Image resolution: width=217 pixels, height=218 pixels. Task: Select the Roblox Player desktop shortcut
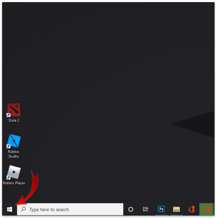coord(14,175)
